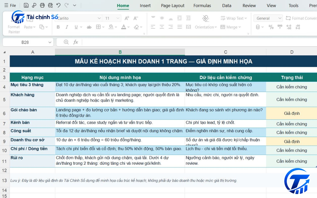Screen dimensions: 317x198
Task: Click the Select All corner triangle
Action: click(x=5, y=52)
